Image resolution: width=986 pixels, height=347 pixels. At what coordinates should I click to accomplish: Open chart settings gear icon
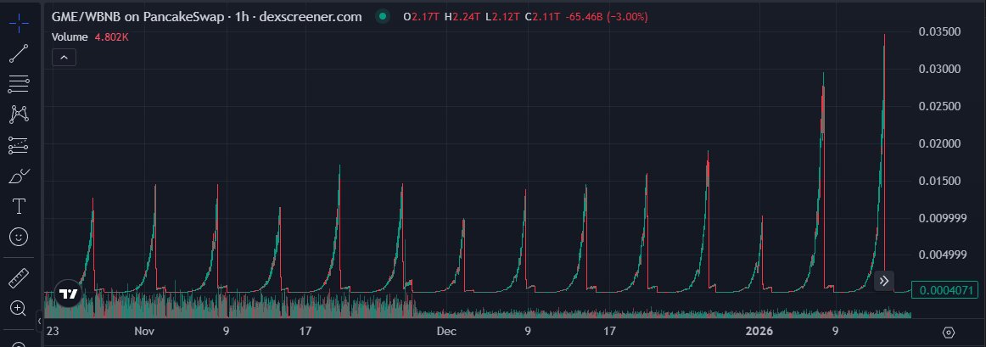949,332
